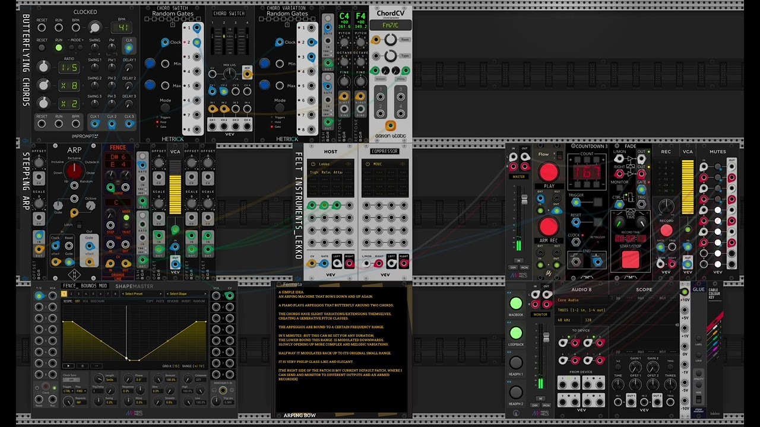Click To Device jack 1 on Audio 8
This screenshot has width=760, height=427.
coord(563,343)
